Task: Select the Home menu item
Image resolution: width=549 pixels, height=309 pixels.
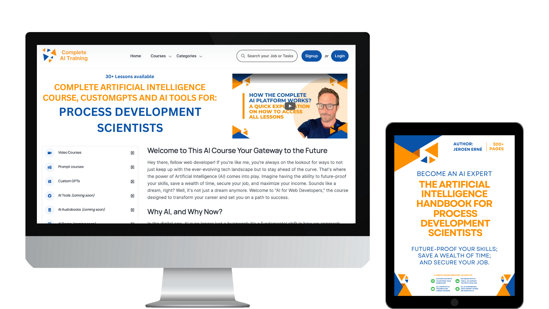Action: 135,56
